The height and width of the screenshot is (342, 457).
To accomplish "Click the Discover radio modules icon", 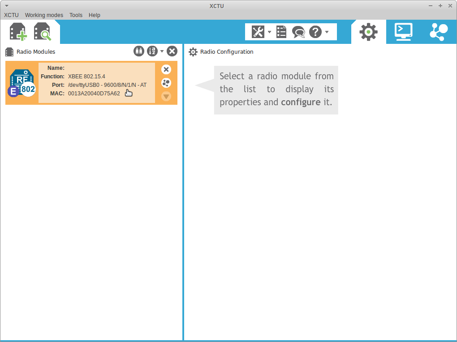I will coord(43,31).
